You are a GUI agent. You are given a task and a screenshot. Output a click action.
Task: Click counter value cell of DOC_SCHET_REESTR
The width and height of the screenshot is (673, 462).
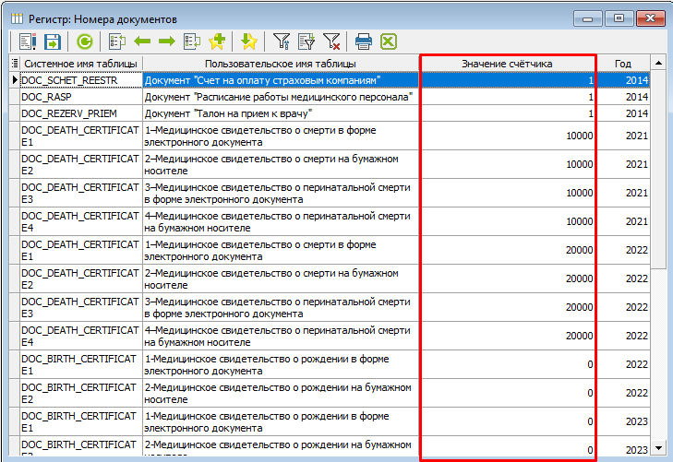click(507, 80)
